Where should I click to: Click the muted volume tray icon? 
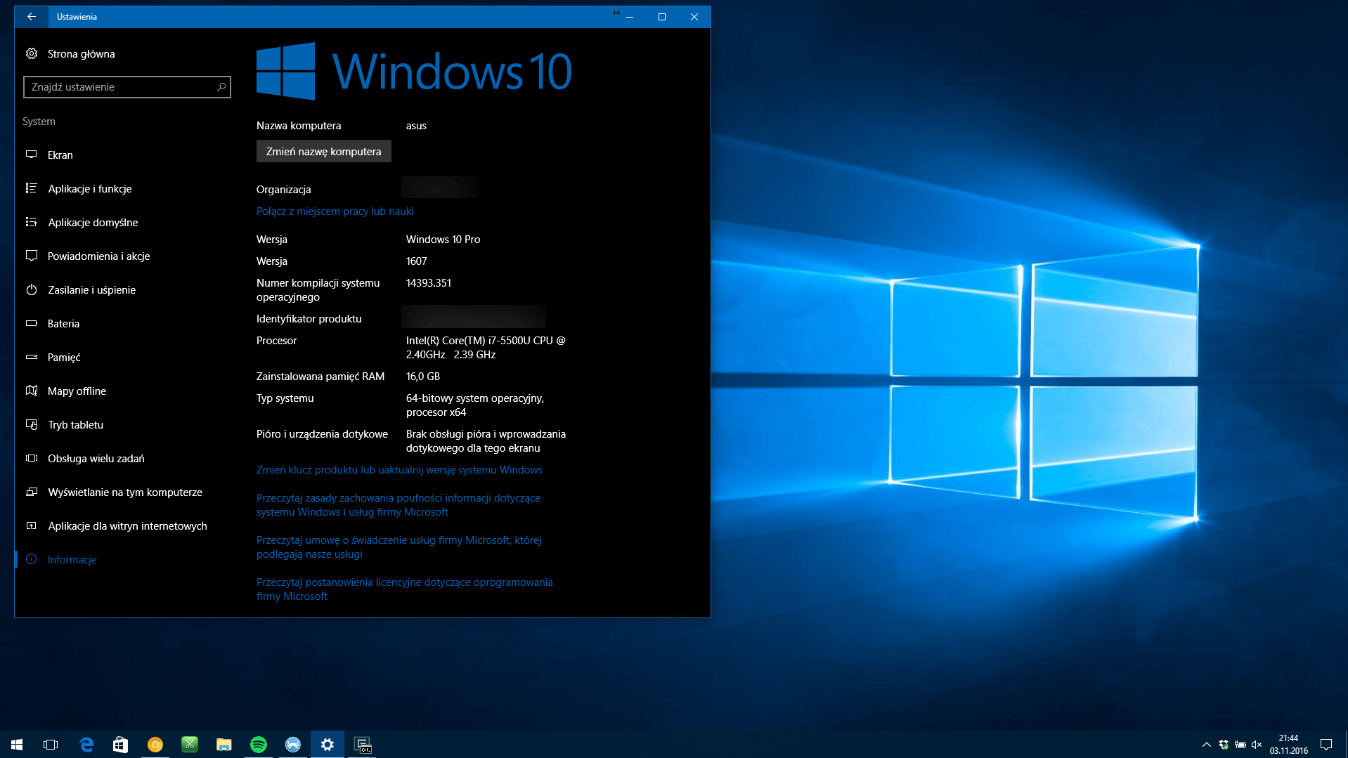(x=1257, y=745)
